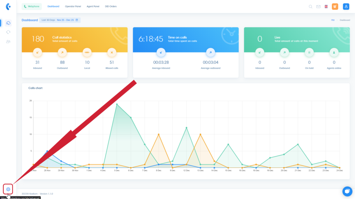Open the orange shopping basket icon
355x199 pixels.
pos(335,7)
